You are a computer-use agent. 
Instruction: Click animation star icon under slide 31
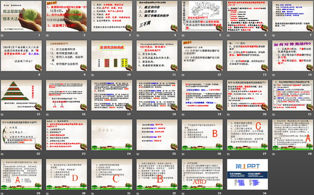pyautogui.click(x=93, y=194)
